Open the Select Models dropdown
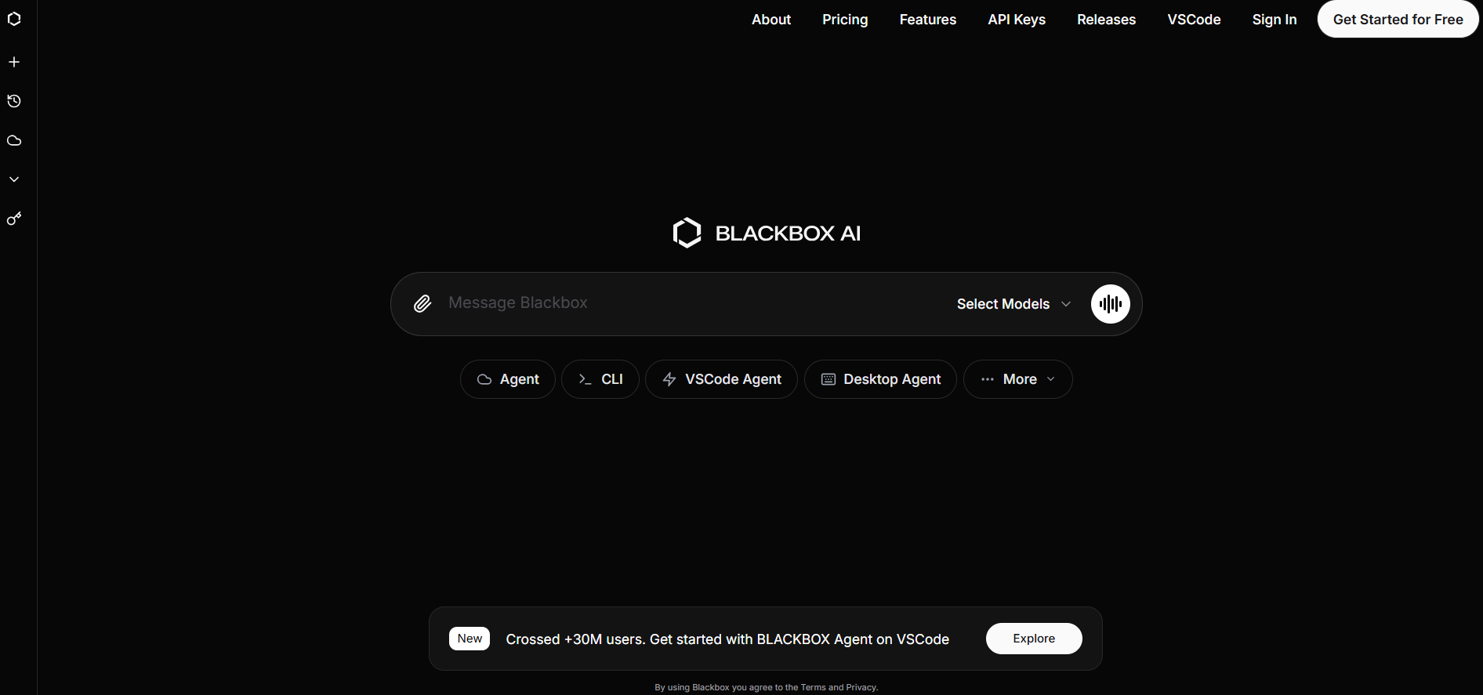 [x=1013, y=304]
